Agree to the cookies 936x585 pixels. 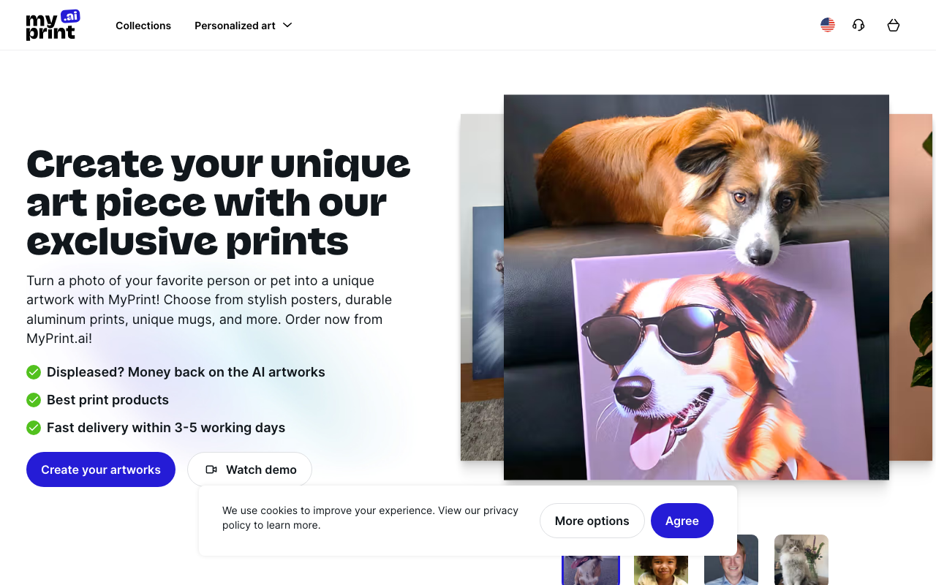682,521
